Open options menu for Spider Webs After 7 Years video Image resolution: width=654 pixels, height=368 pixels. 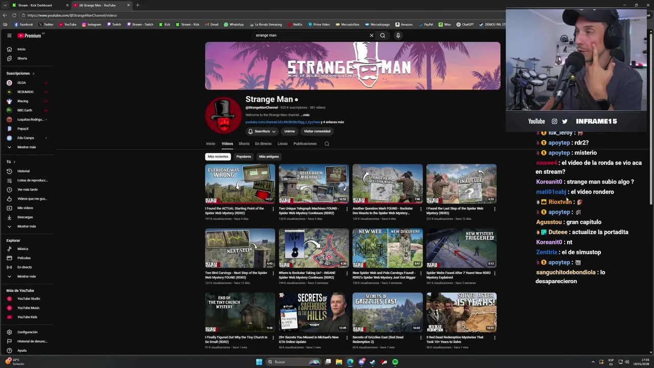tap(495, 273)
